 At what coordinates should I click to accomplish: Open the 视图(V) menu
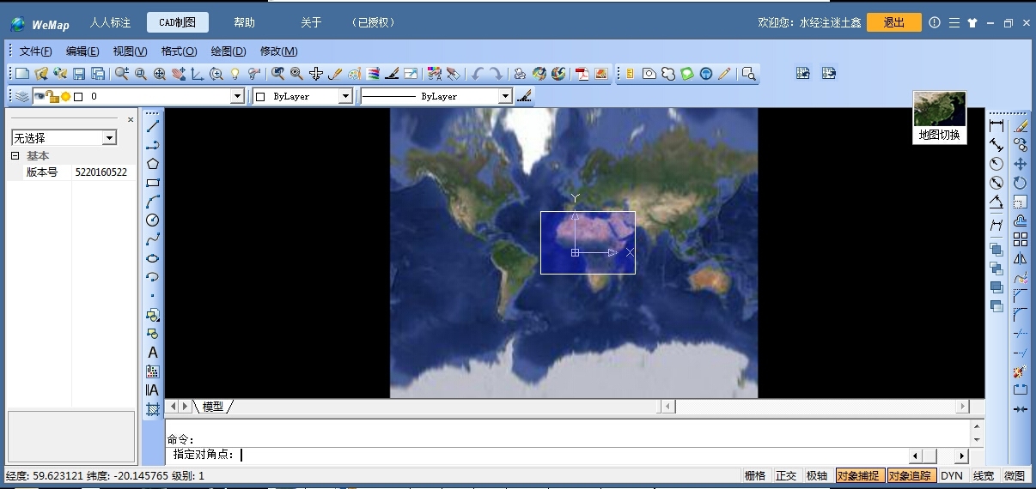[x=131, y=51]
